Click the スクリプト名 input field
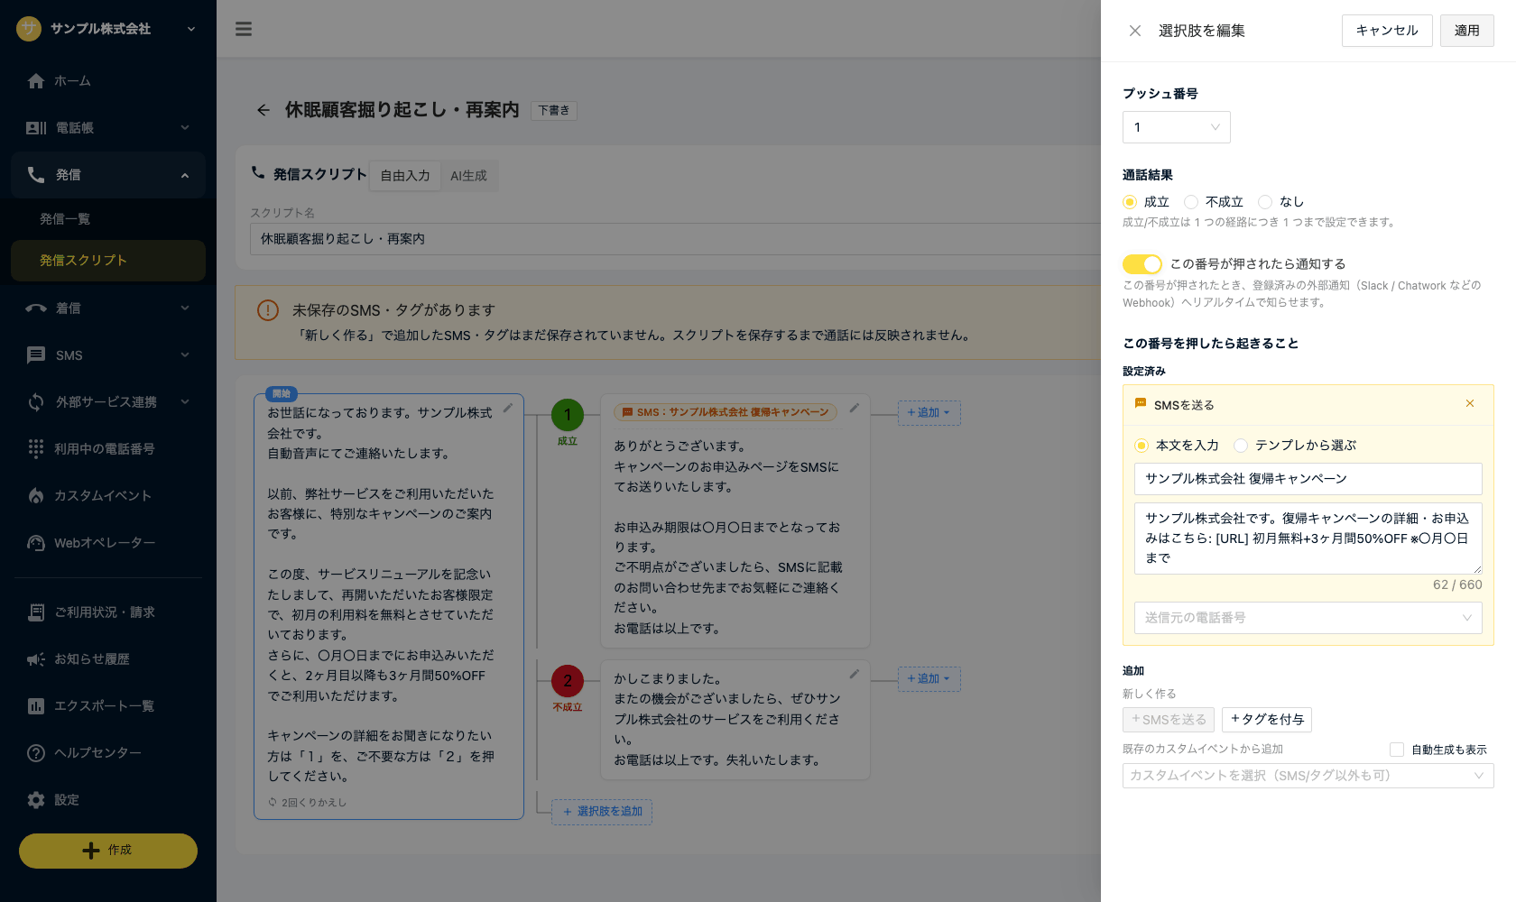This screenshot has width=1516, height=902. pos(675,239)
